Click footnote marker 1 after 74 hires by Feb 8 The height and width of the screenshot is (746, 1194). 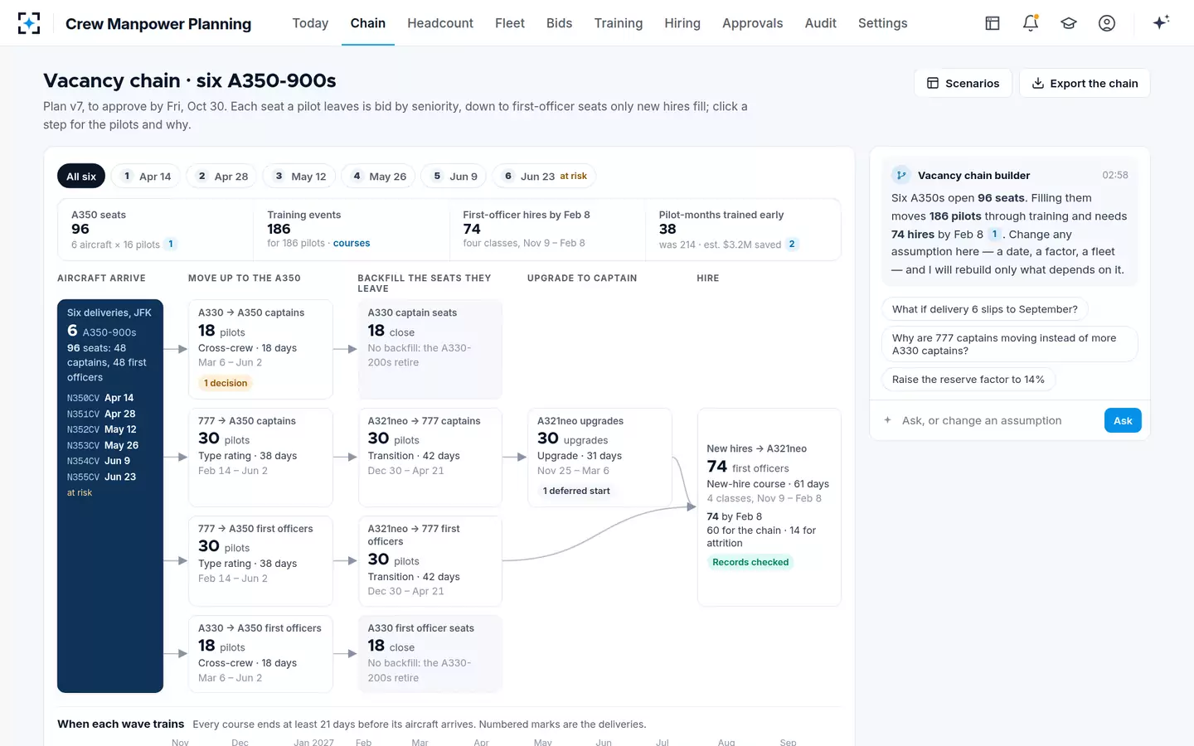tap(994, 234)
